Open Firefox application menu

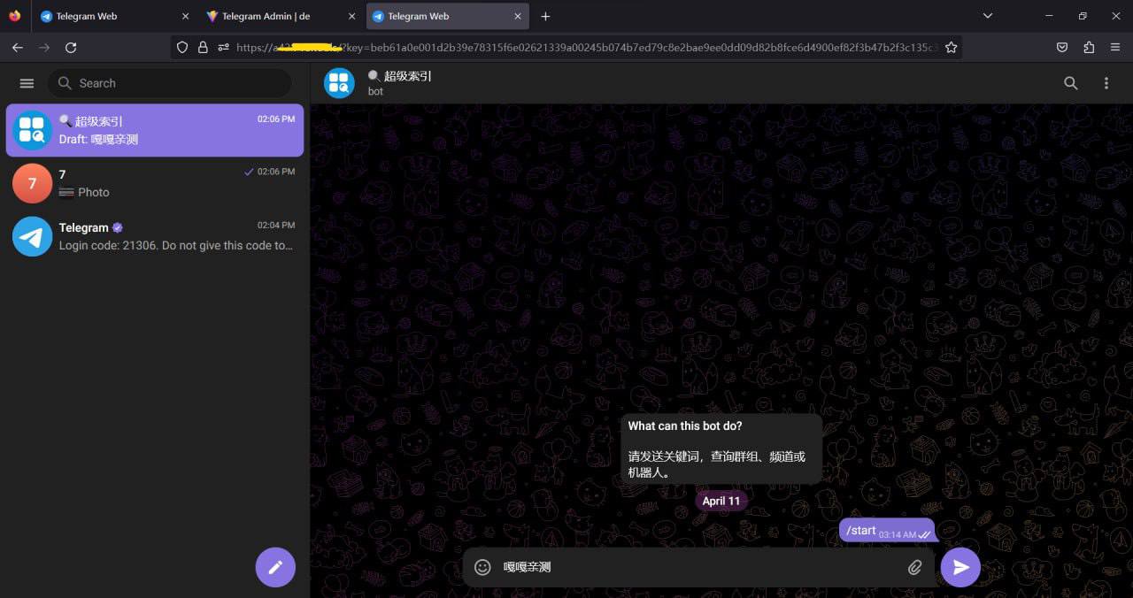click(1115, 48)
